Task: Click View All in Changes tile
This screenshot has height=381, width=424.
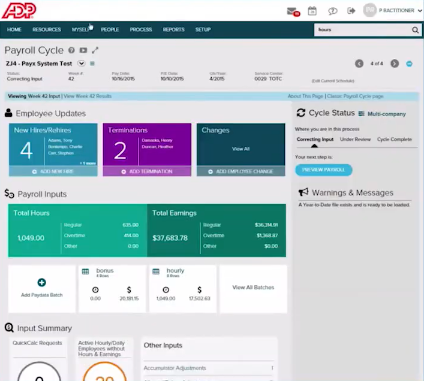Action: point(240,149)
